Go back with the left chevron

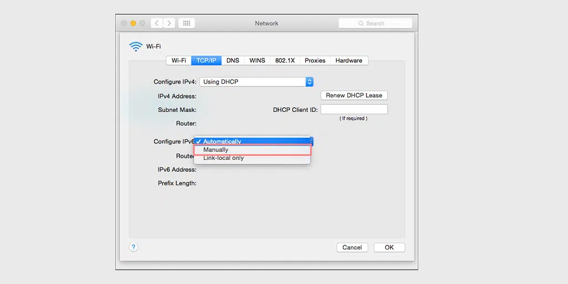tap(156, 23)
